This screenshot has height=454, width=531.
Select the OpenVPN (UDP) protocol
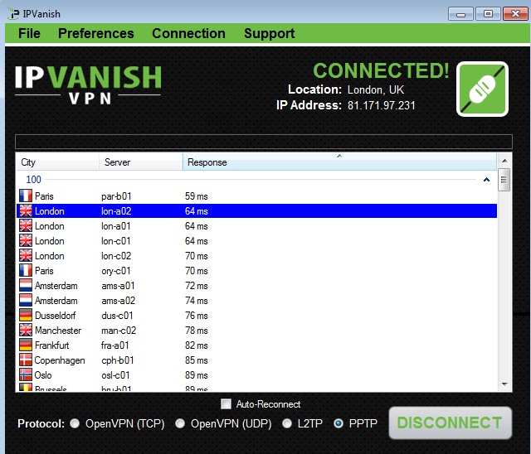pyautogui.click(x=180, y=423)
